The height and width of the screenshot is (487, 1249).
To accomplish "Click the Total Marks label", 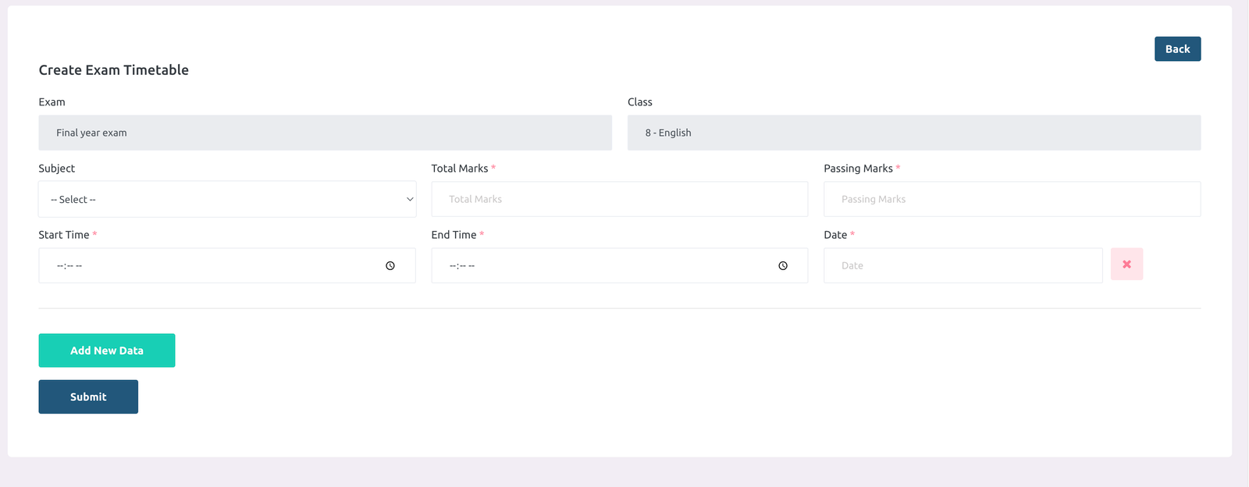I will coord(460,169).
